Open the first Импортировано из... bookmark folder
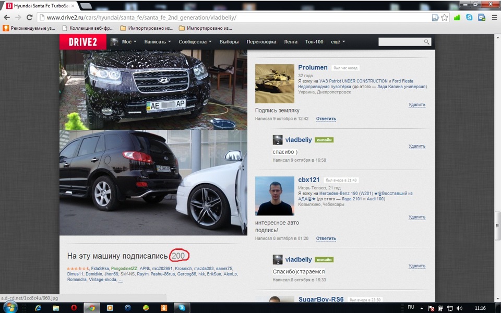Viewport: 501px width, 313px height. (147, 28)
